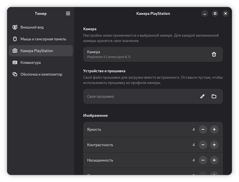The width and height of the screenshot is (239, 182).
Task: Click the Оболочка и композитор windows icon
Action: pyautogui.click(x=15, y=74)
